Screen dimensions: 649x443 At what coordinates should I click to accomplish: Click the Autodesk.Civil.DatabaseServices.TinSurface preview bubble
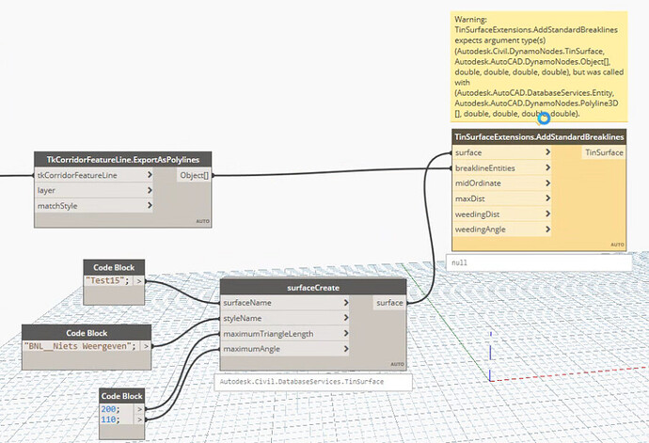[x=313, y=382]
